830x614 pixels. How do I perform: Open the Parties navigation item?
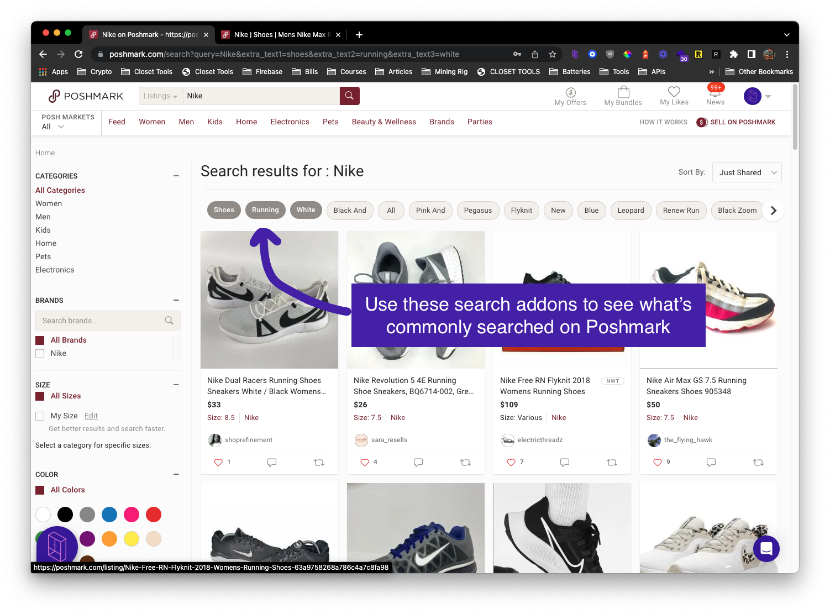coord(480,122)
